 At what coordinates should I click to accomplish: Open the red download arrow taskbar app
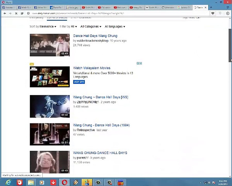53,182
